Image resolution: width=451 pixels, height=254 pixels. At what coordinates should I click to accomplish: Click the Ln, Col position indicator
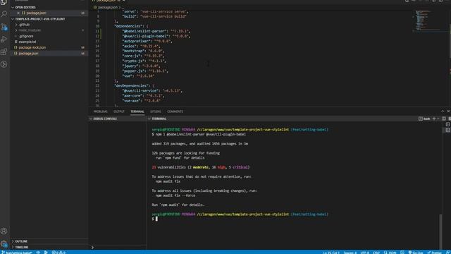(331, 253)
